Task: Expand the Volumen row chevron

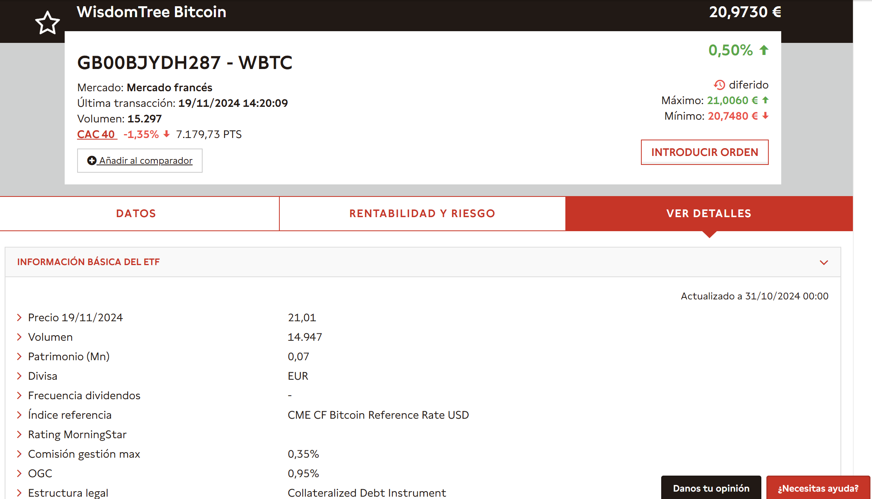Action: (x=19, y=337)
